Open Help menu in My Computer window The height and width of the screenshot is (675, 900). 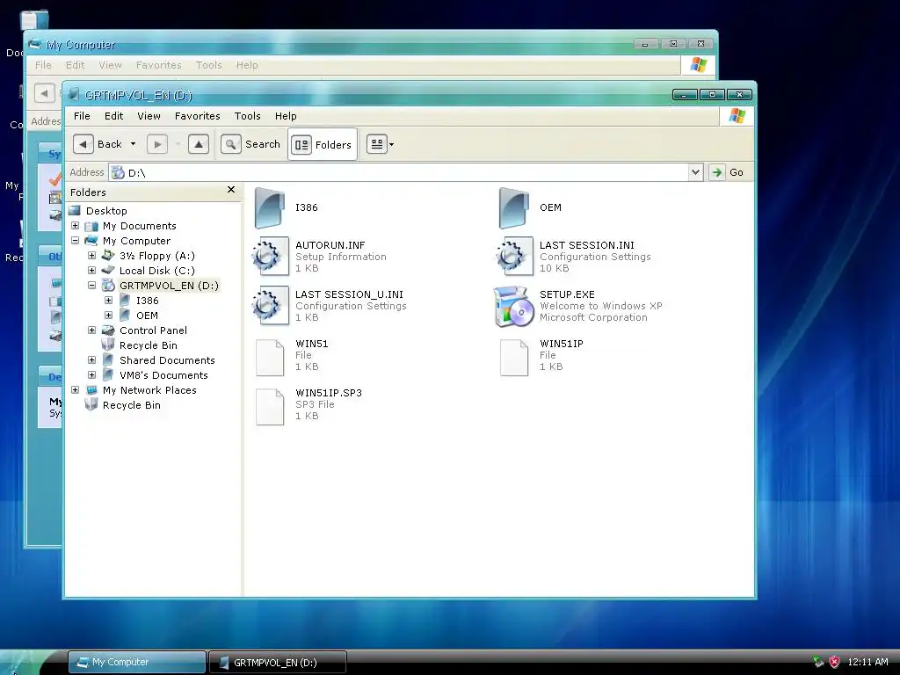(247, 65)
